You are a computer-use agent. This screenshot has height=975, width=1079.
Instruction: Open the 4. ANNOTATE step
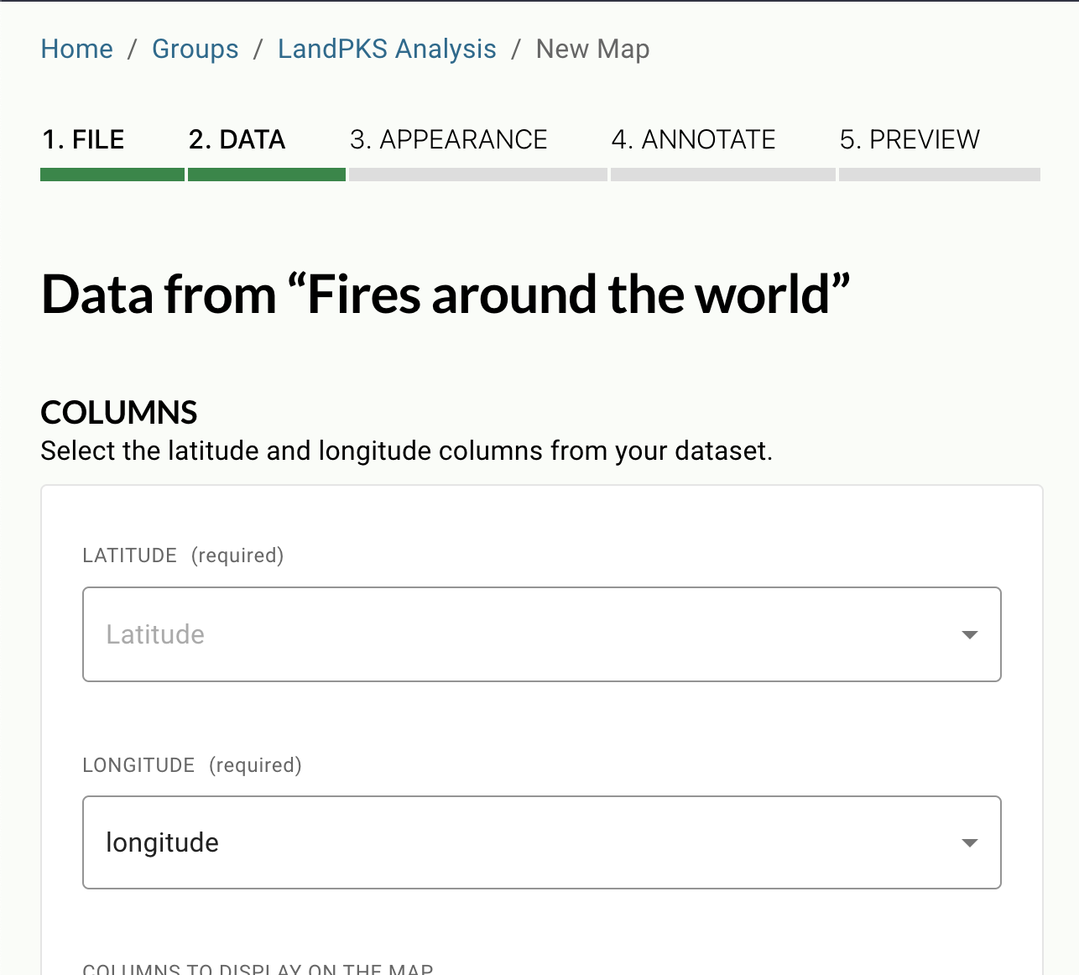coord(693,139)
